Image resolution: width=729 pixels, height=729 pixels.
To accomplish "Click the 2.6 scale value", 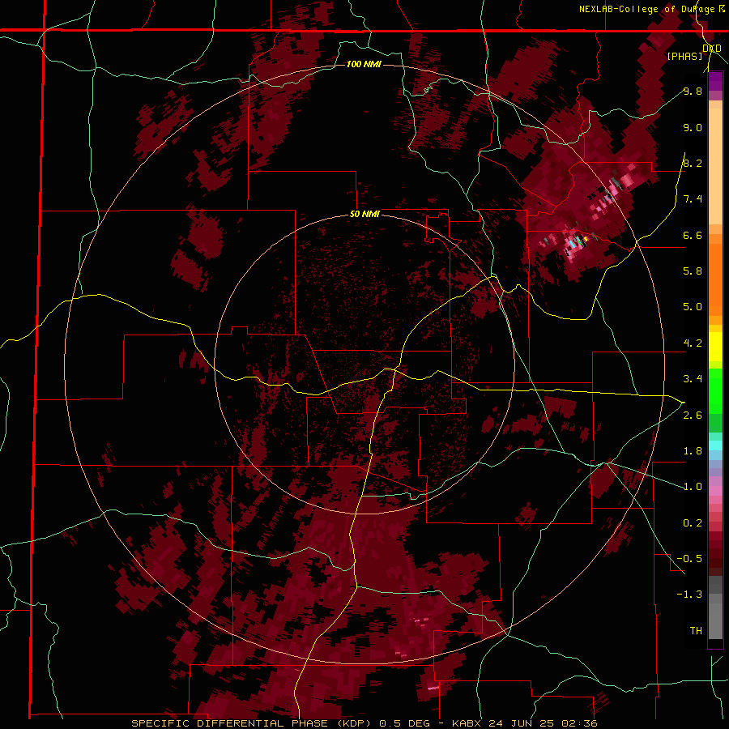I will click(693, 416).
